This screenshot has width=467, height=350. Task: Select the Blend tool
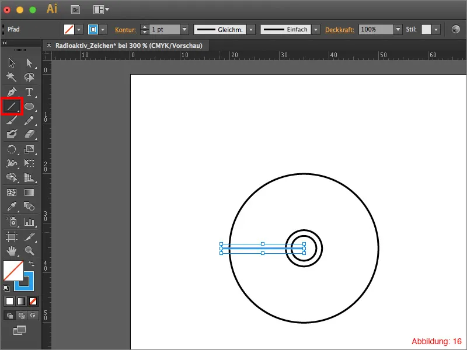[29, 206]
